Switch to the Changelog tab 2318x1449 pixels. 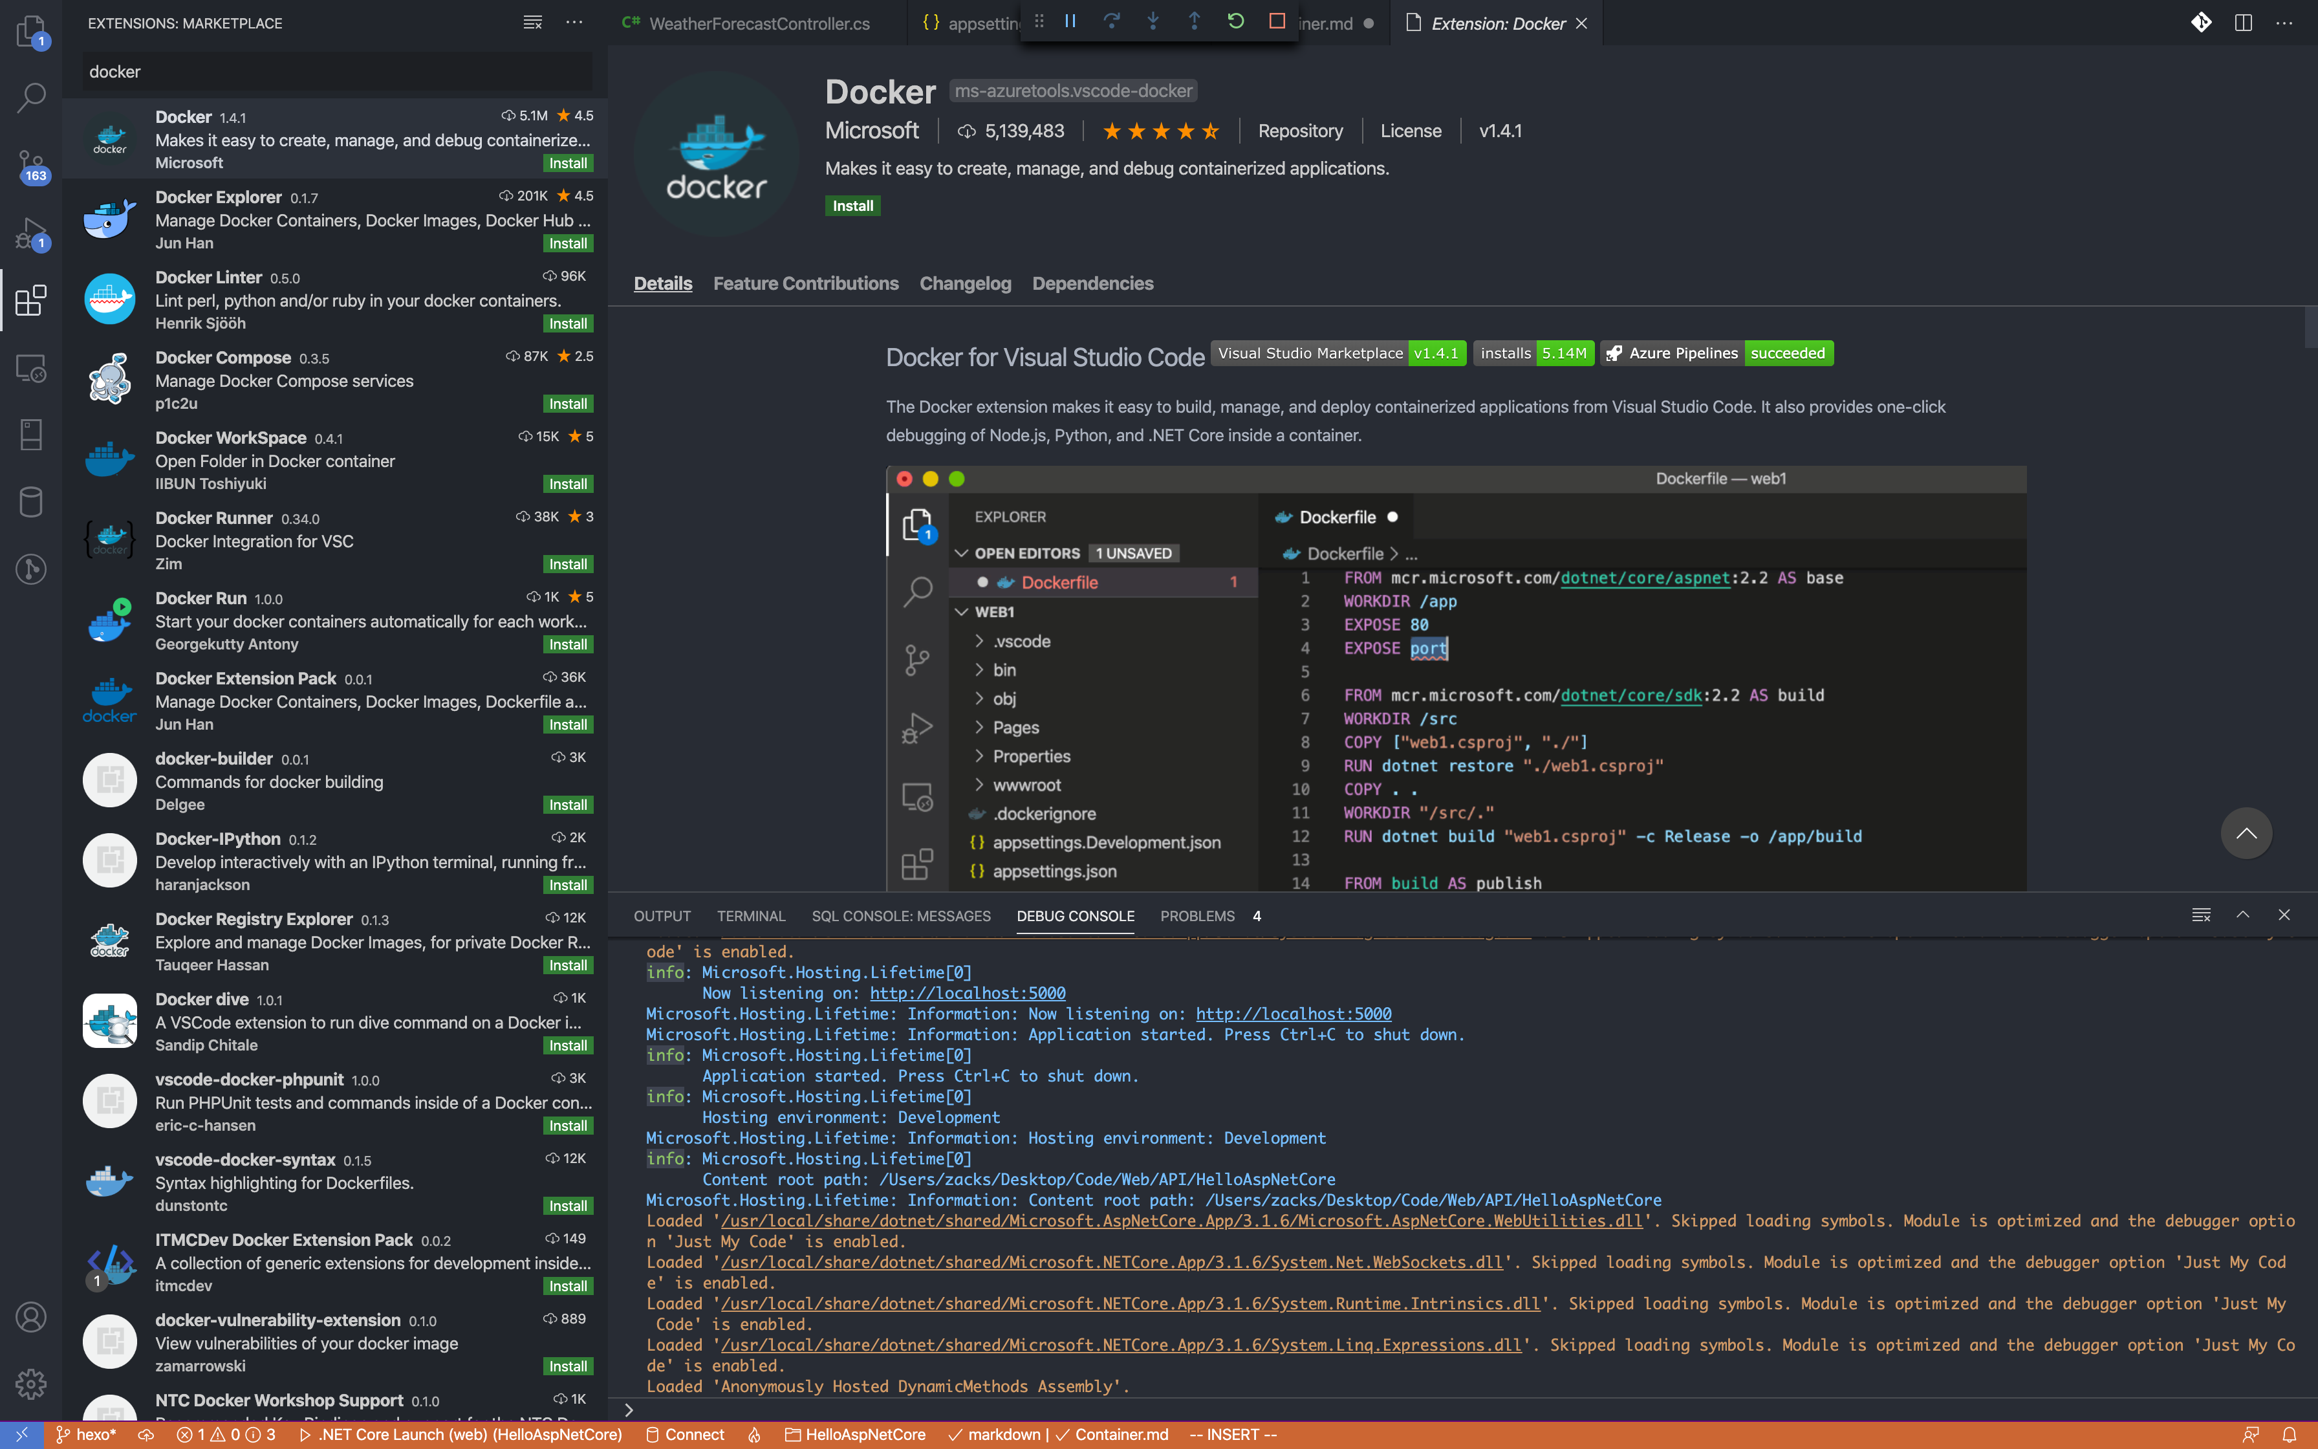[964, 284]
